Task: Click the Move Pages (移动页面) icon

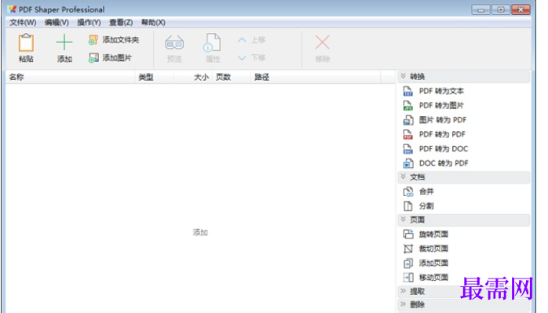Action: tap(407, 278)
